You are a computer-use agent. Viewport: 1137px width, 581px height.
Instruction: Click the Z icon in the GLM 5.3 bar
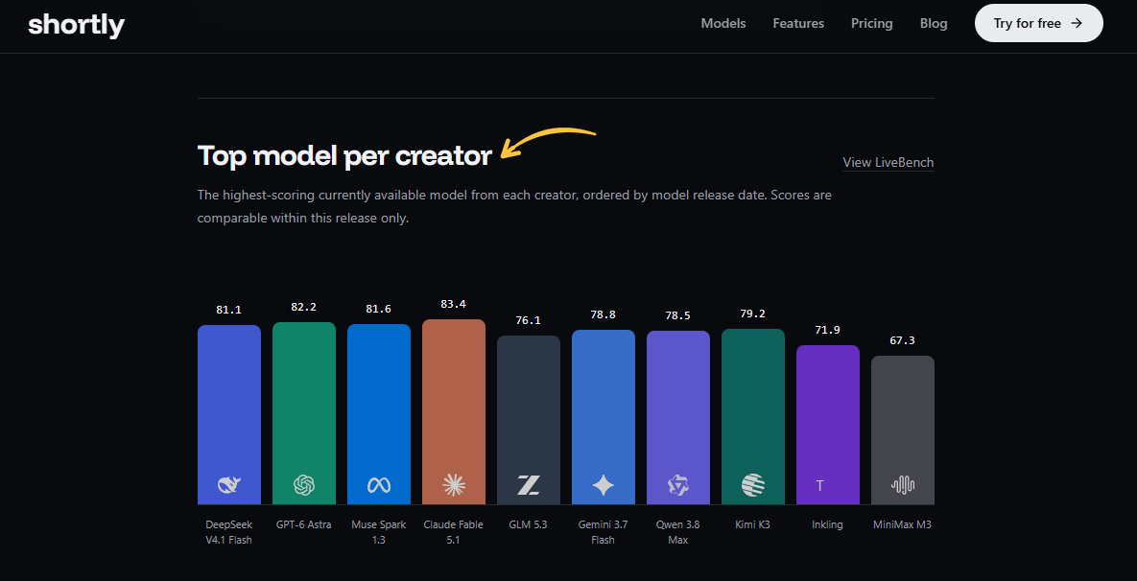pyautogui.click(x=528, y=485)
